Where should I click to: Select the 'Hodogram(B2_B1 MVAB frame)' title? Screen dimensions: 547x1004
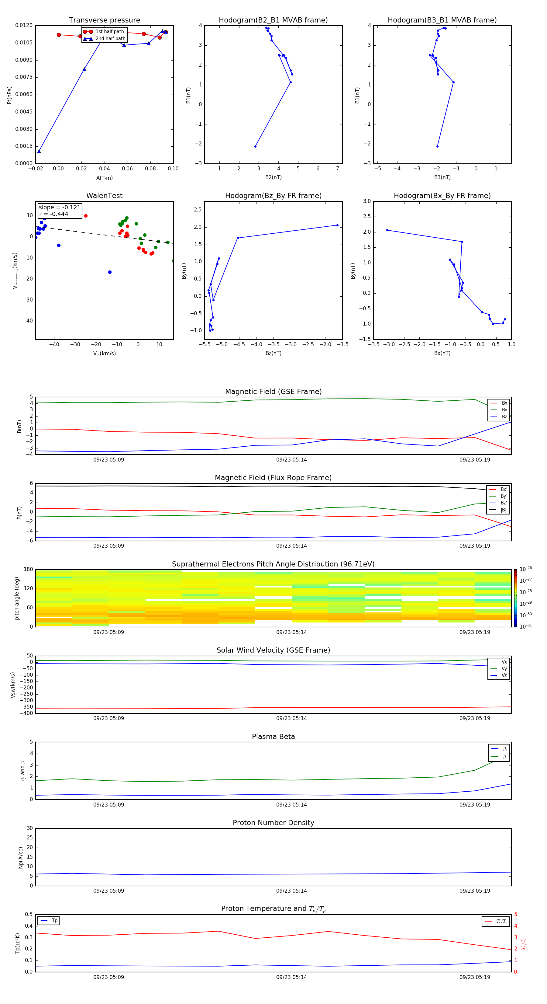click(x=273, y=20)
